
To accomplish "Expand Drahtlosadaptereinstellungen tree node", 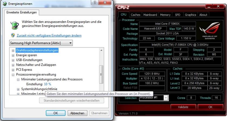I will (13, 51).
